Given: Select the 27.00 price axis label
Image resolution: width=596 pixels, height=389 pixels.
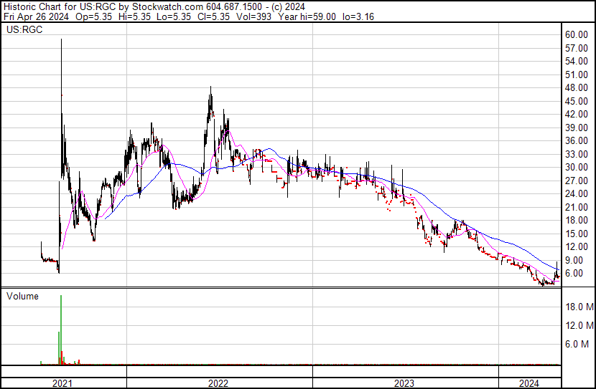Looking at the screenshot, I should click(577, 181).
